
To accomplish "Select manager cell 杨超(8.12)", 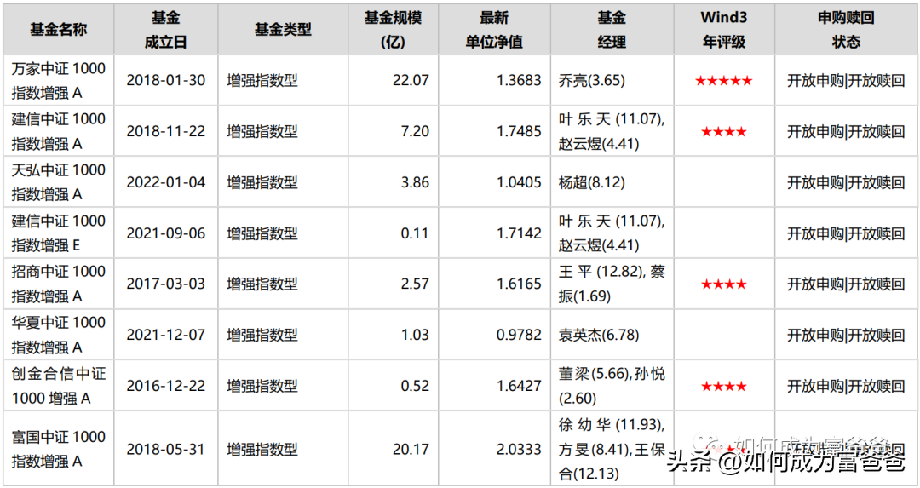I will (x=592, y=182).
